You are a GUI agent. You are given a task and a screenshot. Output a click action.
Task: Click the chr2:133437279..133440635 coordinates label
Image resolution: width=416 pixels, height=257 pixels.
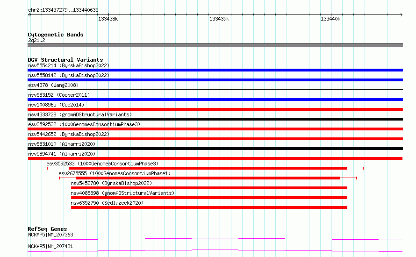coord(63,10)
